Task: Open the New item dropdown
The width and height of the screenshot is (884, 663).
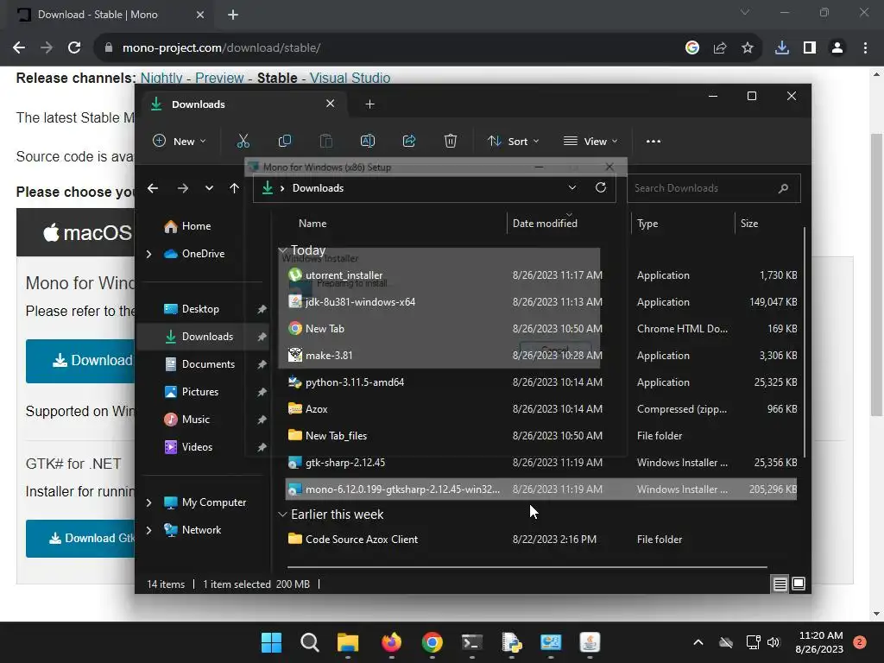Action: (x=180, y=141)
